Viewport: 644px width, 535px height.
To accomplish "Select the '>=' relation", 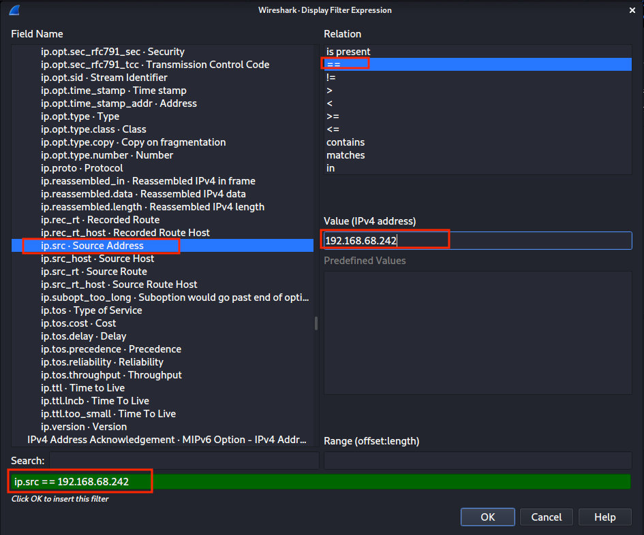I will click(x=478, y=116).
